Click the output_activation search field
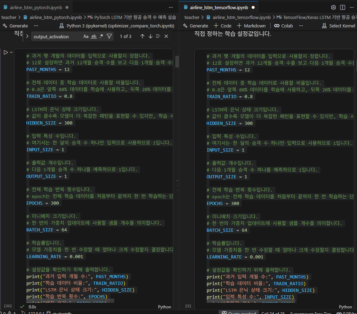Screen dimensions: 357x314 tap(57, 37)
